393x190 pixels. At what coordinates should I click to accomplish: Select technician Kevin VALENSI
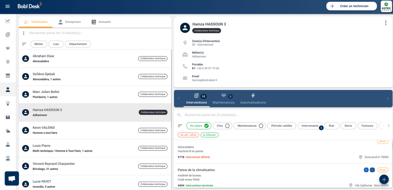tap(95, 130)
